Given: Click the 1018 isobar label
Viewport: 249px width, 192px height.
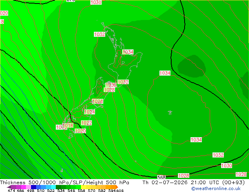Looking at the screenshot, I should coord(68,125).
